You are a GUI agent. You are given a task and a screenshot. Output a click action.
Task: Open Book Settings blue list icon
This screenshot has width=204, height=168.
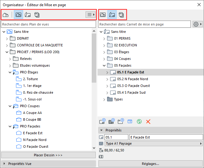tap(130, 122)
